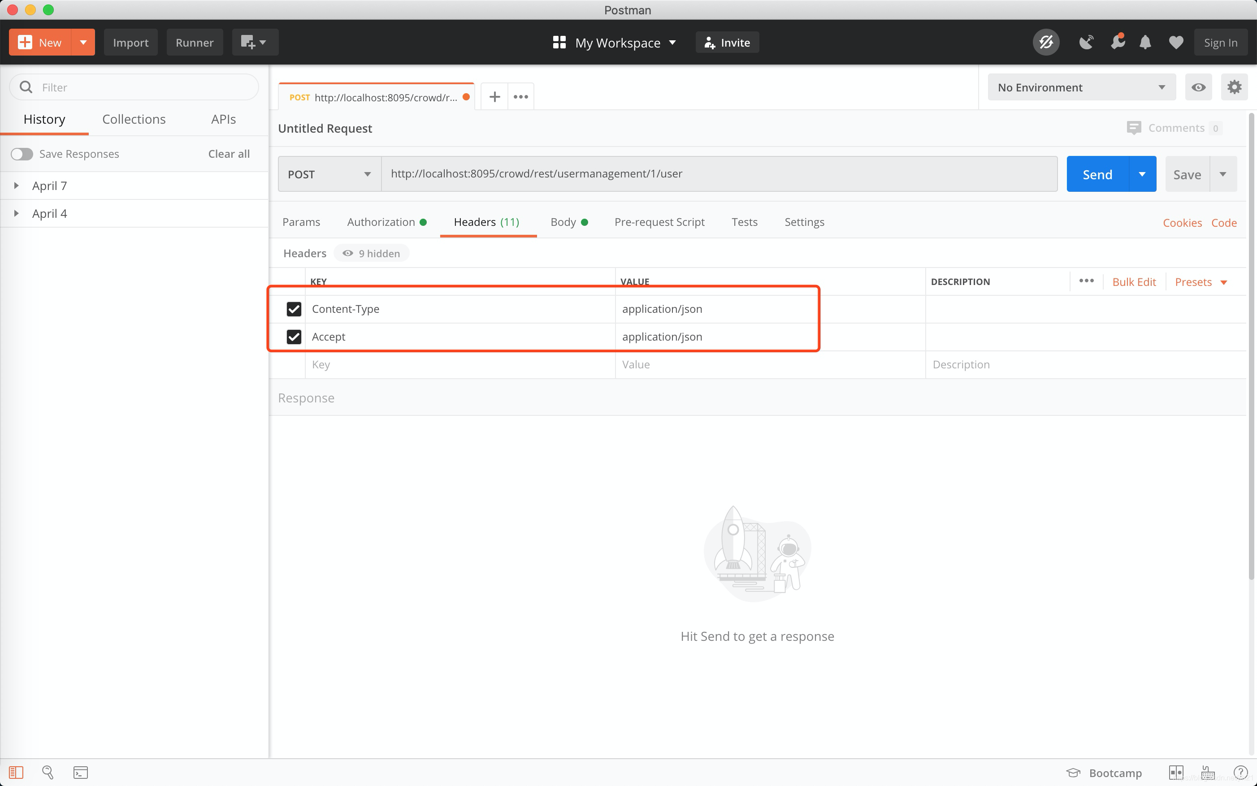Screen dimensions: 1257x786
Task: Open the Body tab
Action: (x=569, y=222)
